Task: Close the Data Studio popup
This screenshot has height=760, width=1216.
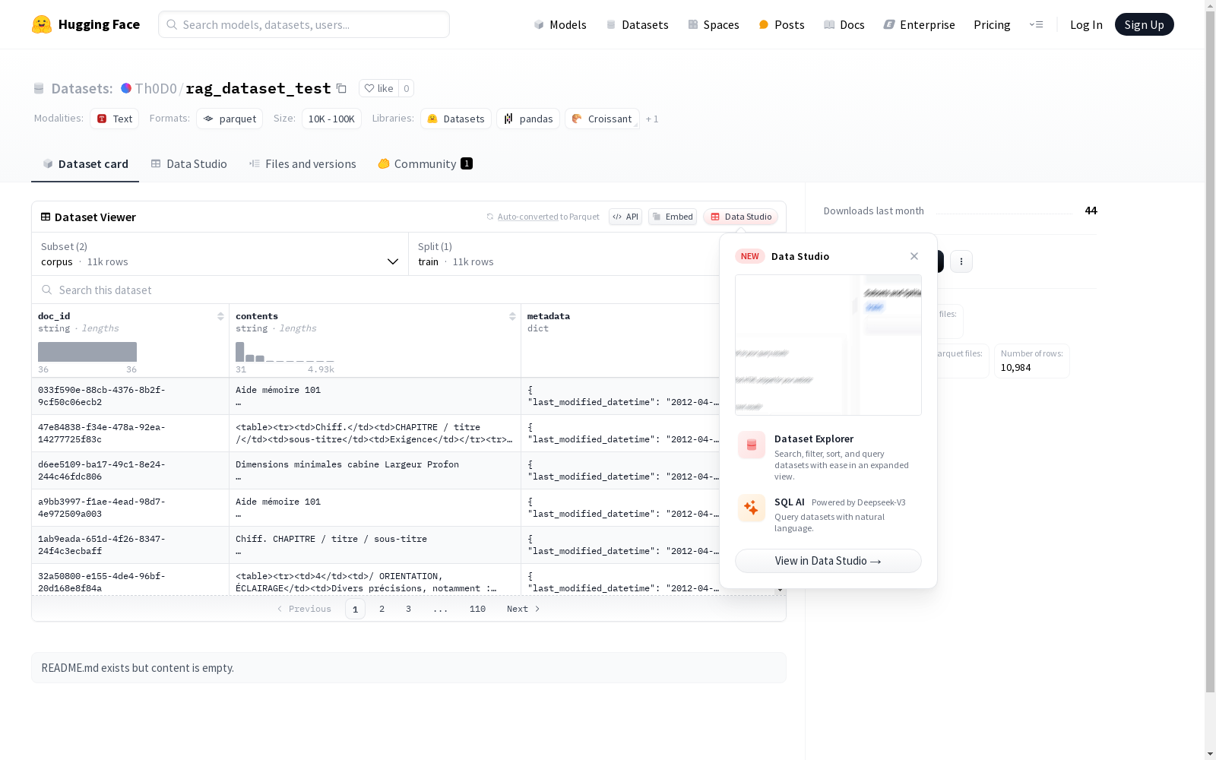Action: coord(914,256)
